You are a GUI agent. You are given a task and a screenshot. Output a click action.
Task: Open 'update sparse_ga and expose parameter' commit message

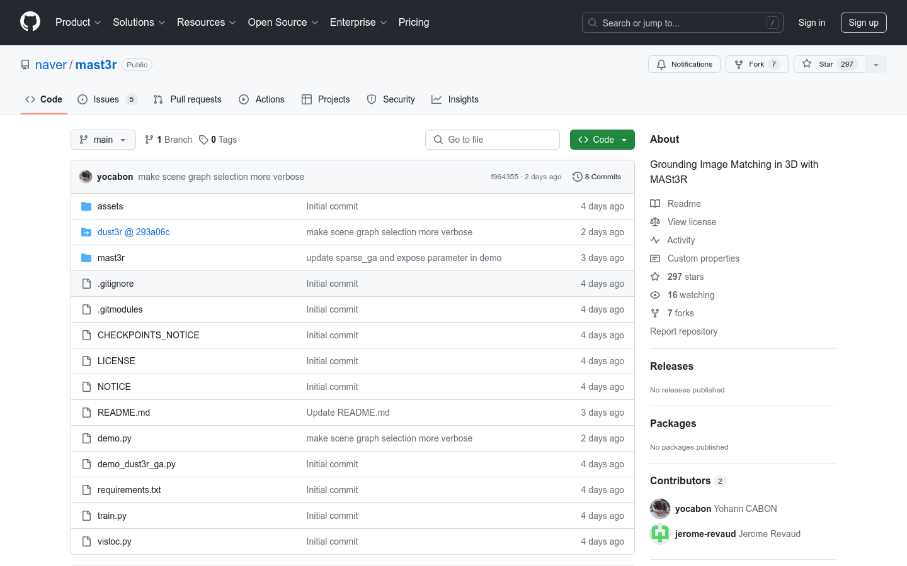pos(404,258)
